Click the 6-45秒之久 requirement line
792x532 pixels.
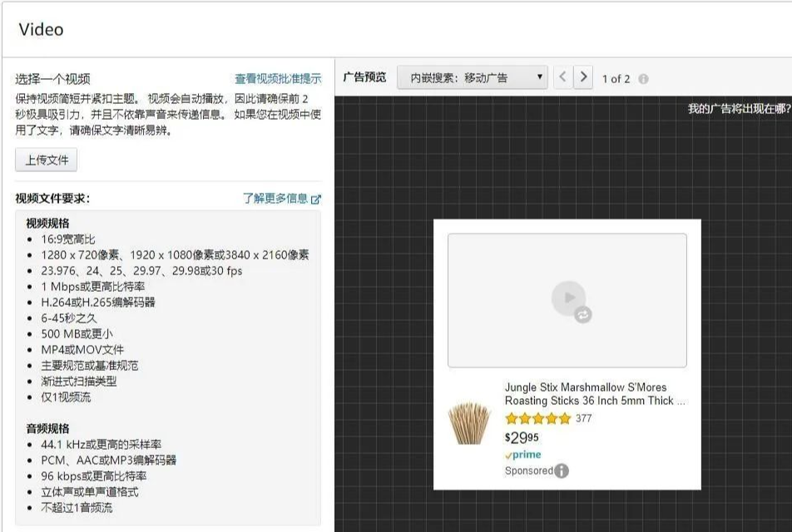[x=69, y=318]
